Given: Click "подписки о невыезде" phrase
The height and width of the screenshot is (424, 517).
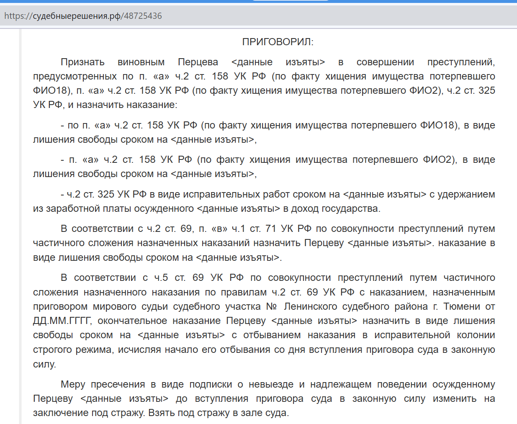Looking at the screenshot, I should point(242,385).
